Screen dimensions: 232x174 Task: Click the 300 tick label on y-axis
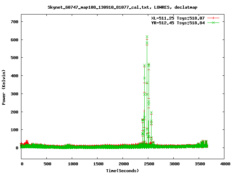point(14,94)
